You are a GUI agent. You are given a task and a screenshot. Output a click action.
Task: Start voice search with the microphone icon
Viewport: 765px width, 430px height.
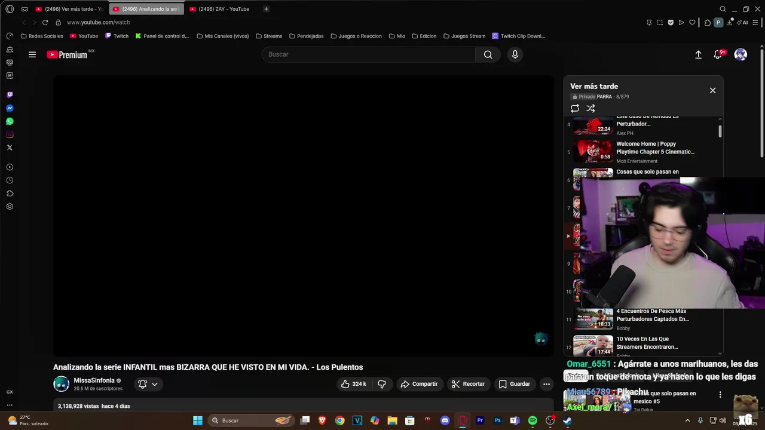tap(515, 54)
